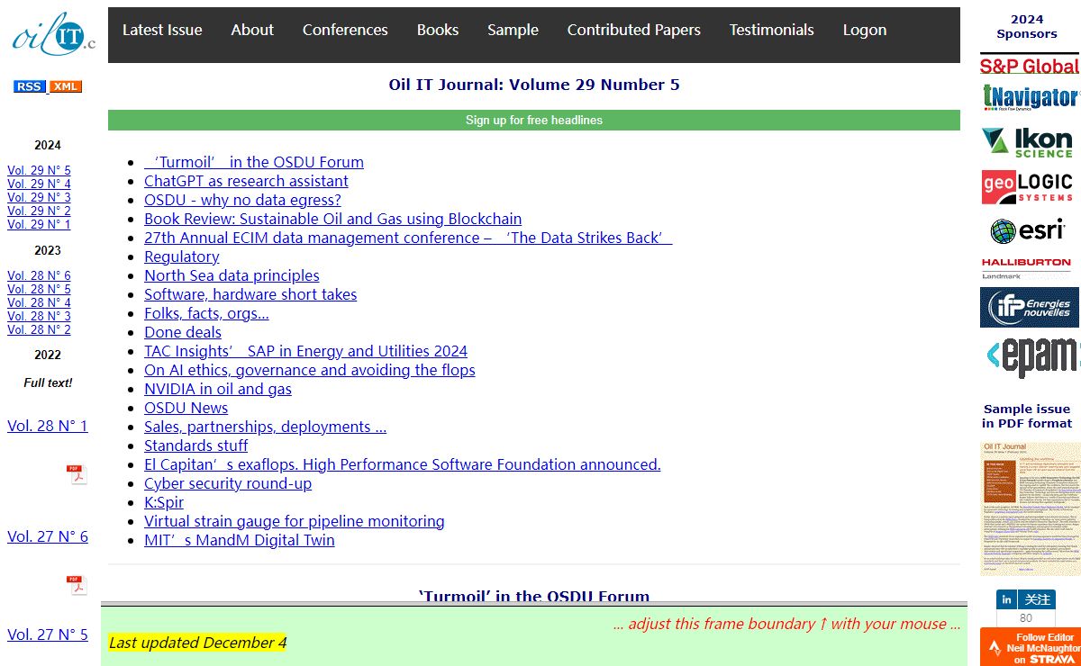Open Testimonials menu item
This screenshot has width=1081, height=666.
point(772,30)
